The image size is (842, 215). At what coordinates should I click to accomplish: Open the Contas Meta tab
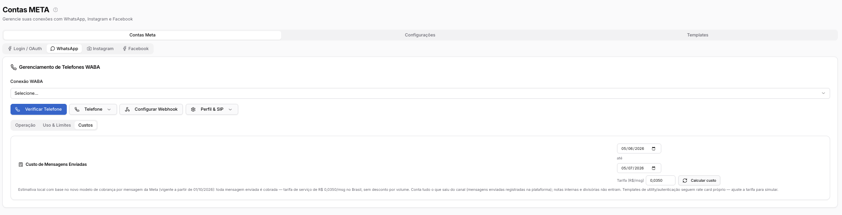click(142, 35)
